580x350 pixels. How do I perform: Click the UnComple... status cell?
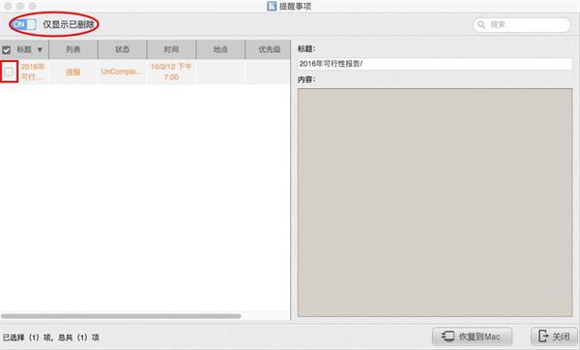122,72
